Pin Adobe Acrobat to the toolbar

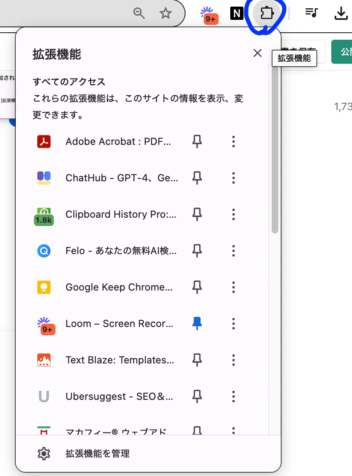(197, 142)
